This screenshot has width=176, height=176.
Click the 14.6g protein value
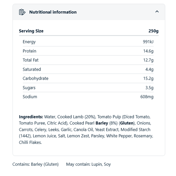coord(148,51)
